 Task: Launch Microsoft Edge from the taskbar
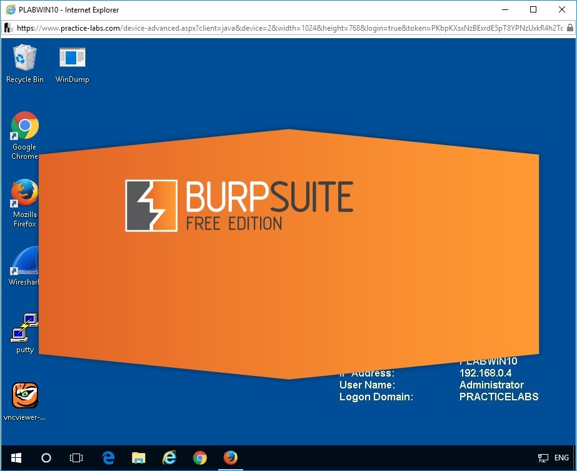pos(108,458)
